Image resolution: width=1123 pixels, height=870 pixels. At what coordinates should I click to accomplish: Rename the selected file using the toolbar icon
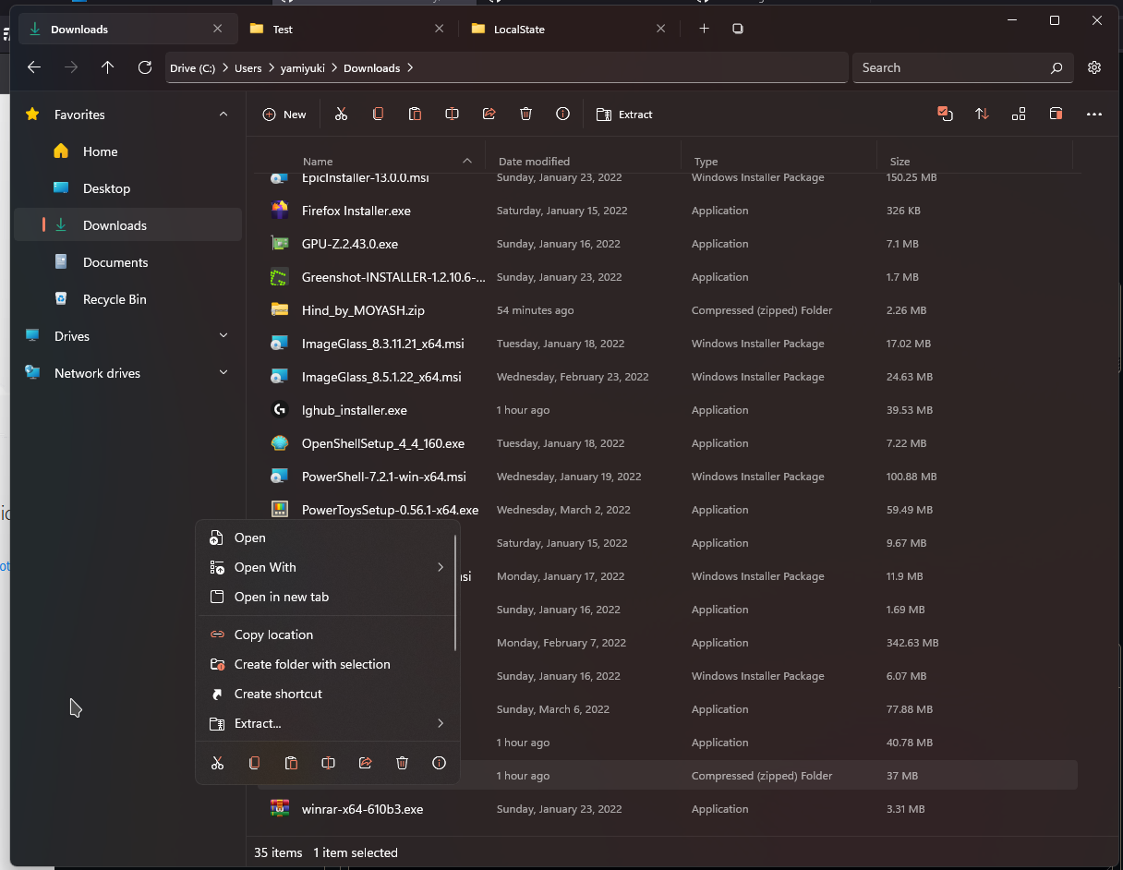point(452,114)
